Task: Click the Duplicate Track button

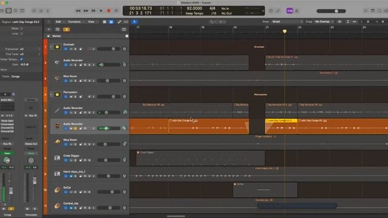Action: [x=58, y=30]
